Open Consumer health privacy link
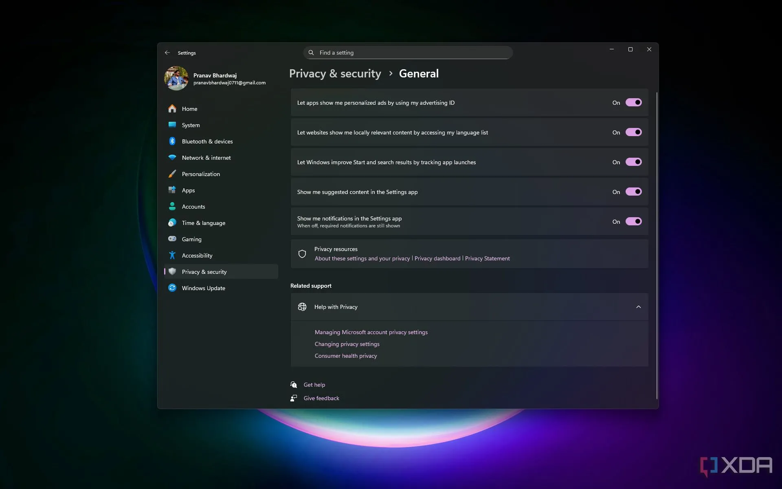Image resolution: width=782 pixels, height=489 pixels. tap(346, 356)
